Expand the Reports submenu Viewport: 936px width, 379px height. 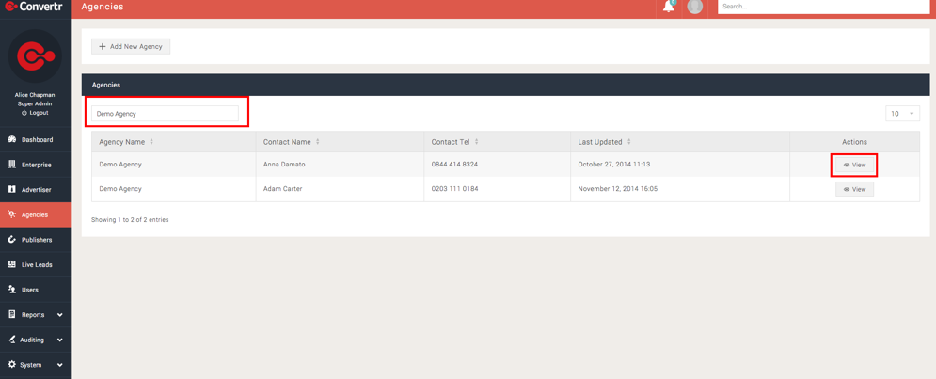[x=36, y=315]
